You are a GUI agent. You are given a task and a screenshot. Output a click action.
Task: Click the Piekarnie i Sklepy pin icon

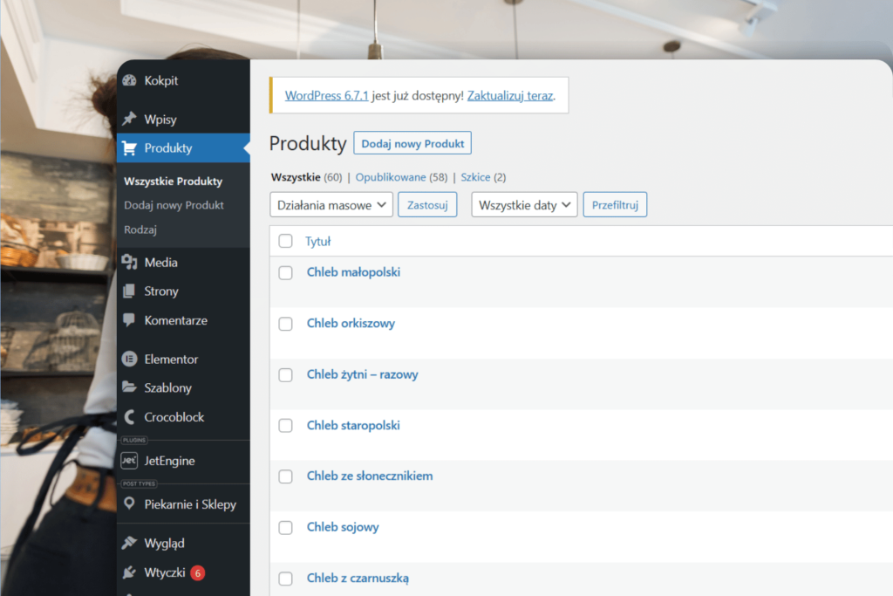pos(130,504)
